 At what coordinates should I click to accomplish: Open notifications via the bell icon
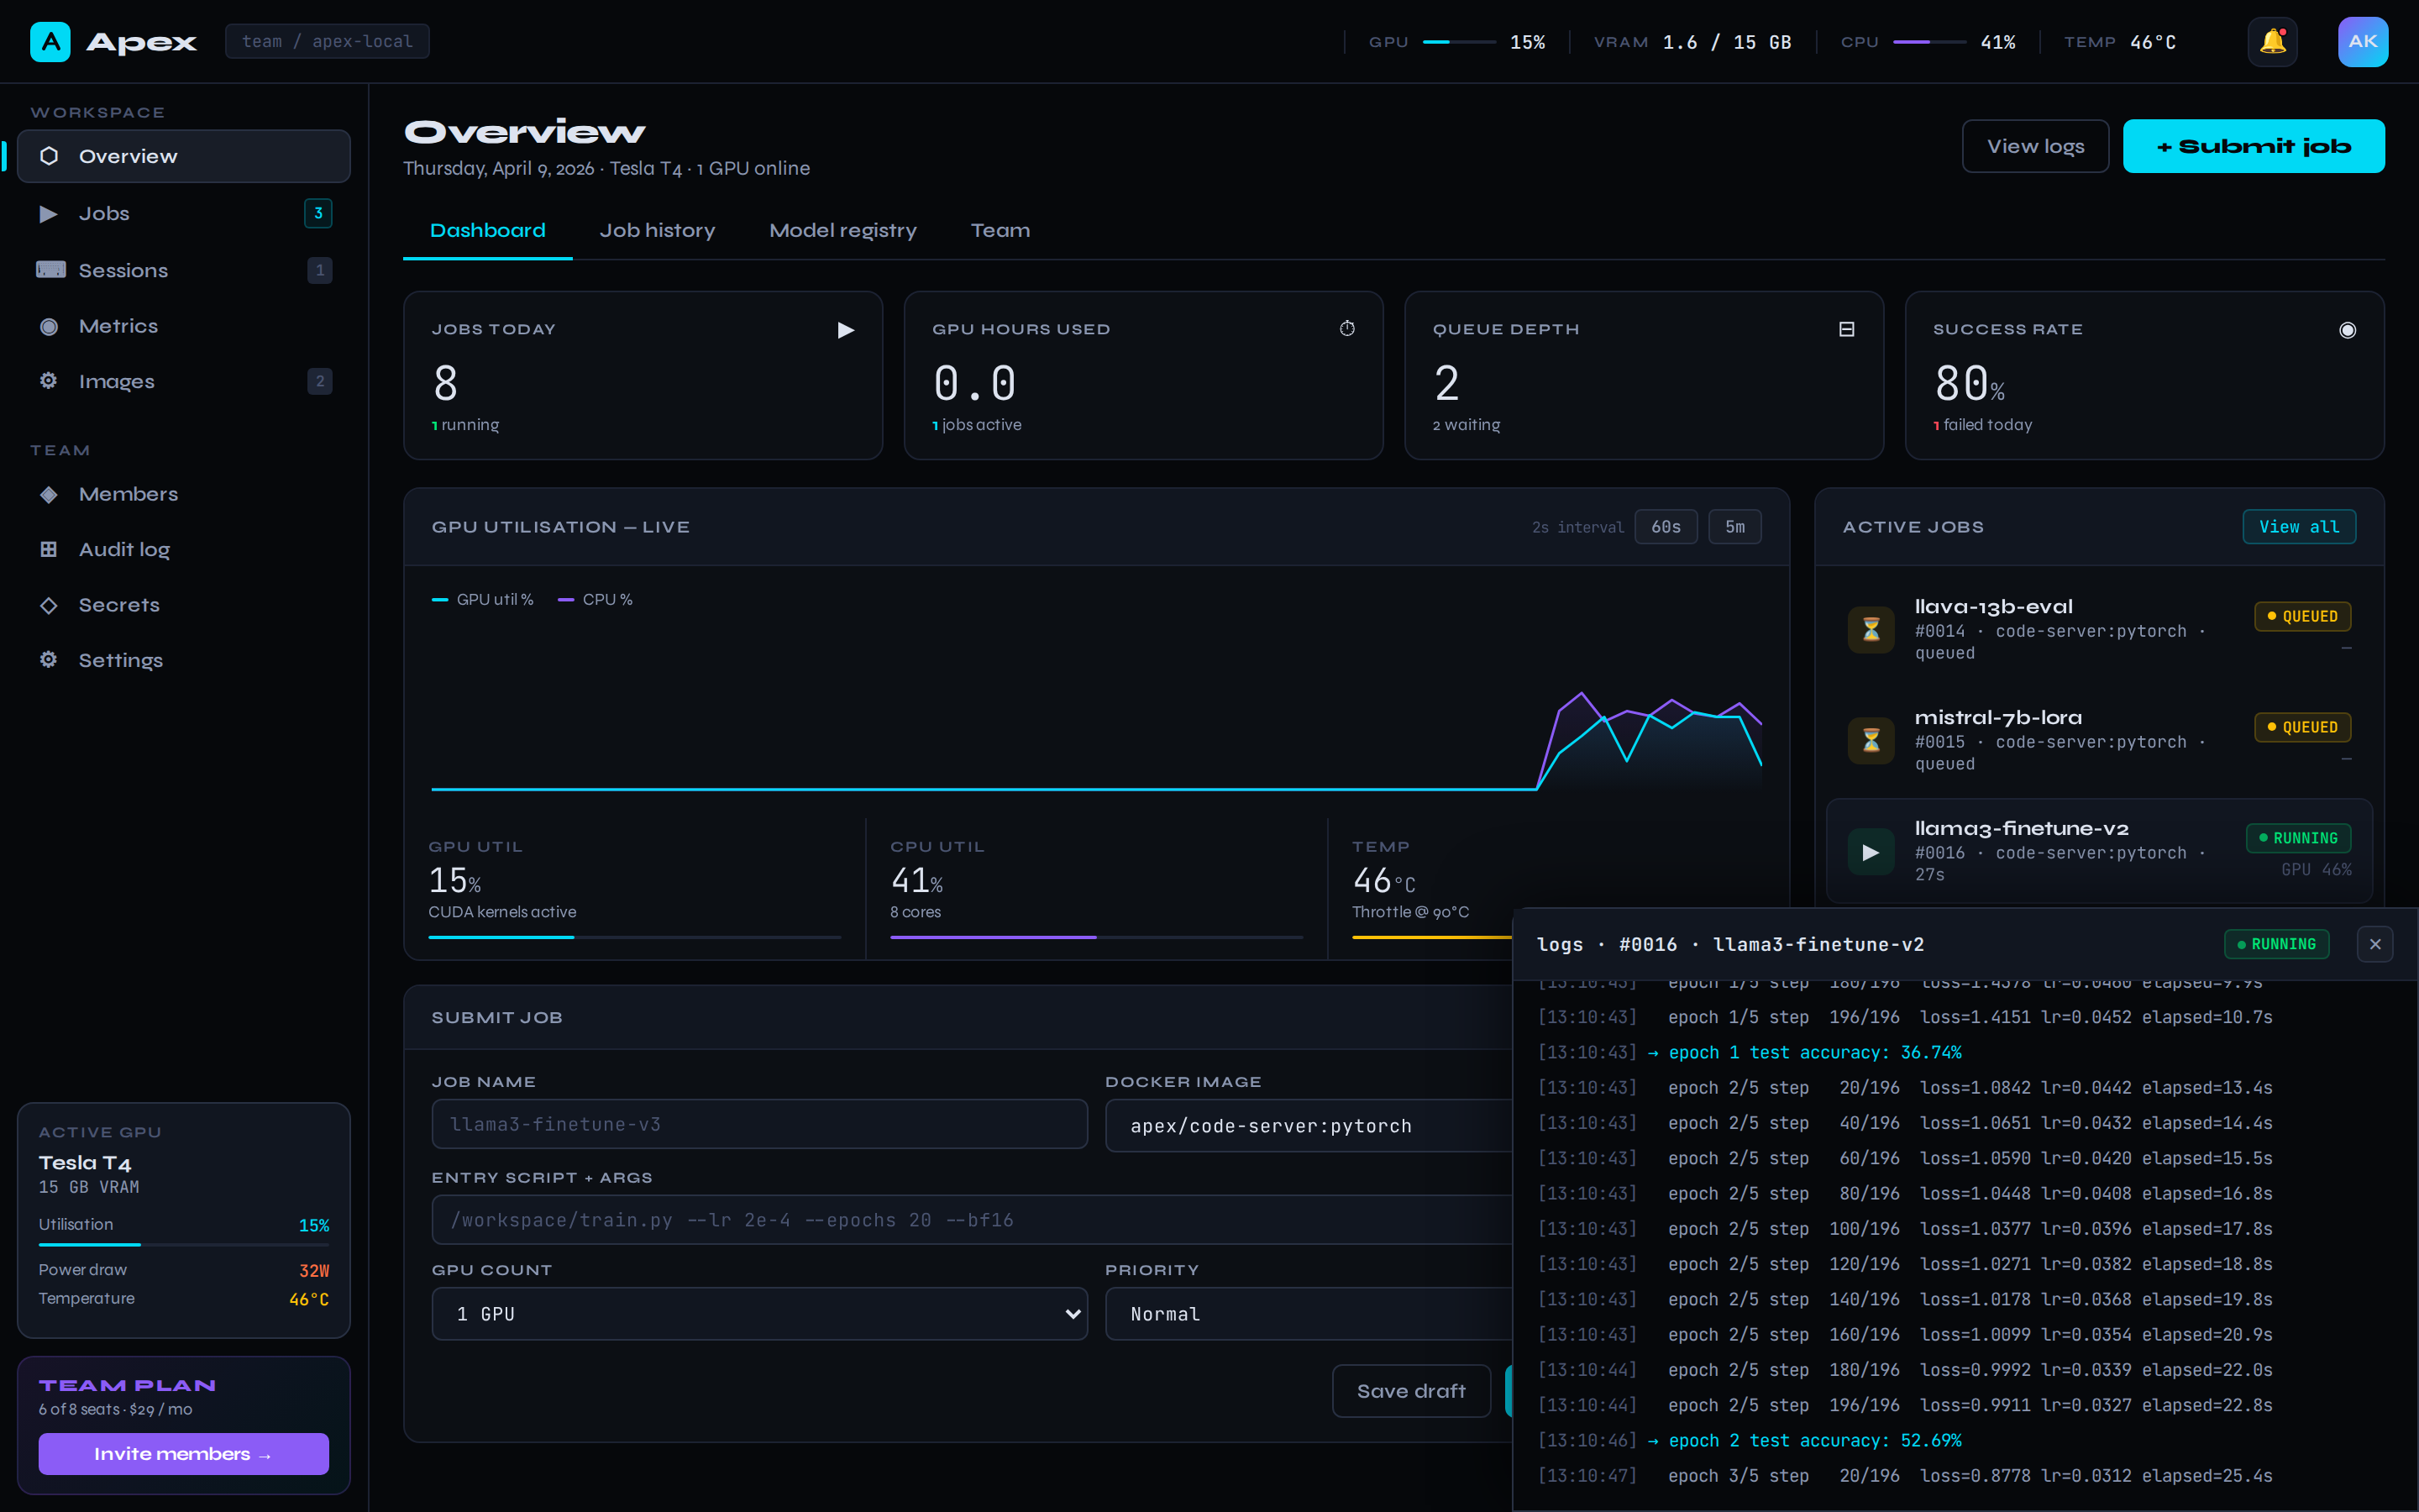point(2273,41)
